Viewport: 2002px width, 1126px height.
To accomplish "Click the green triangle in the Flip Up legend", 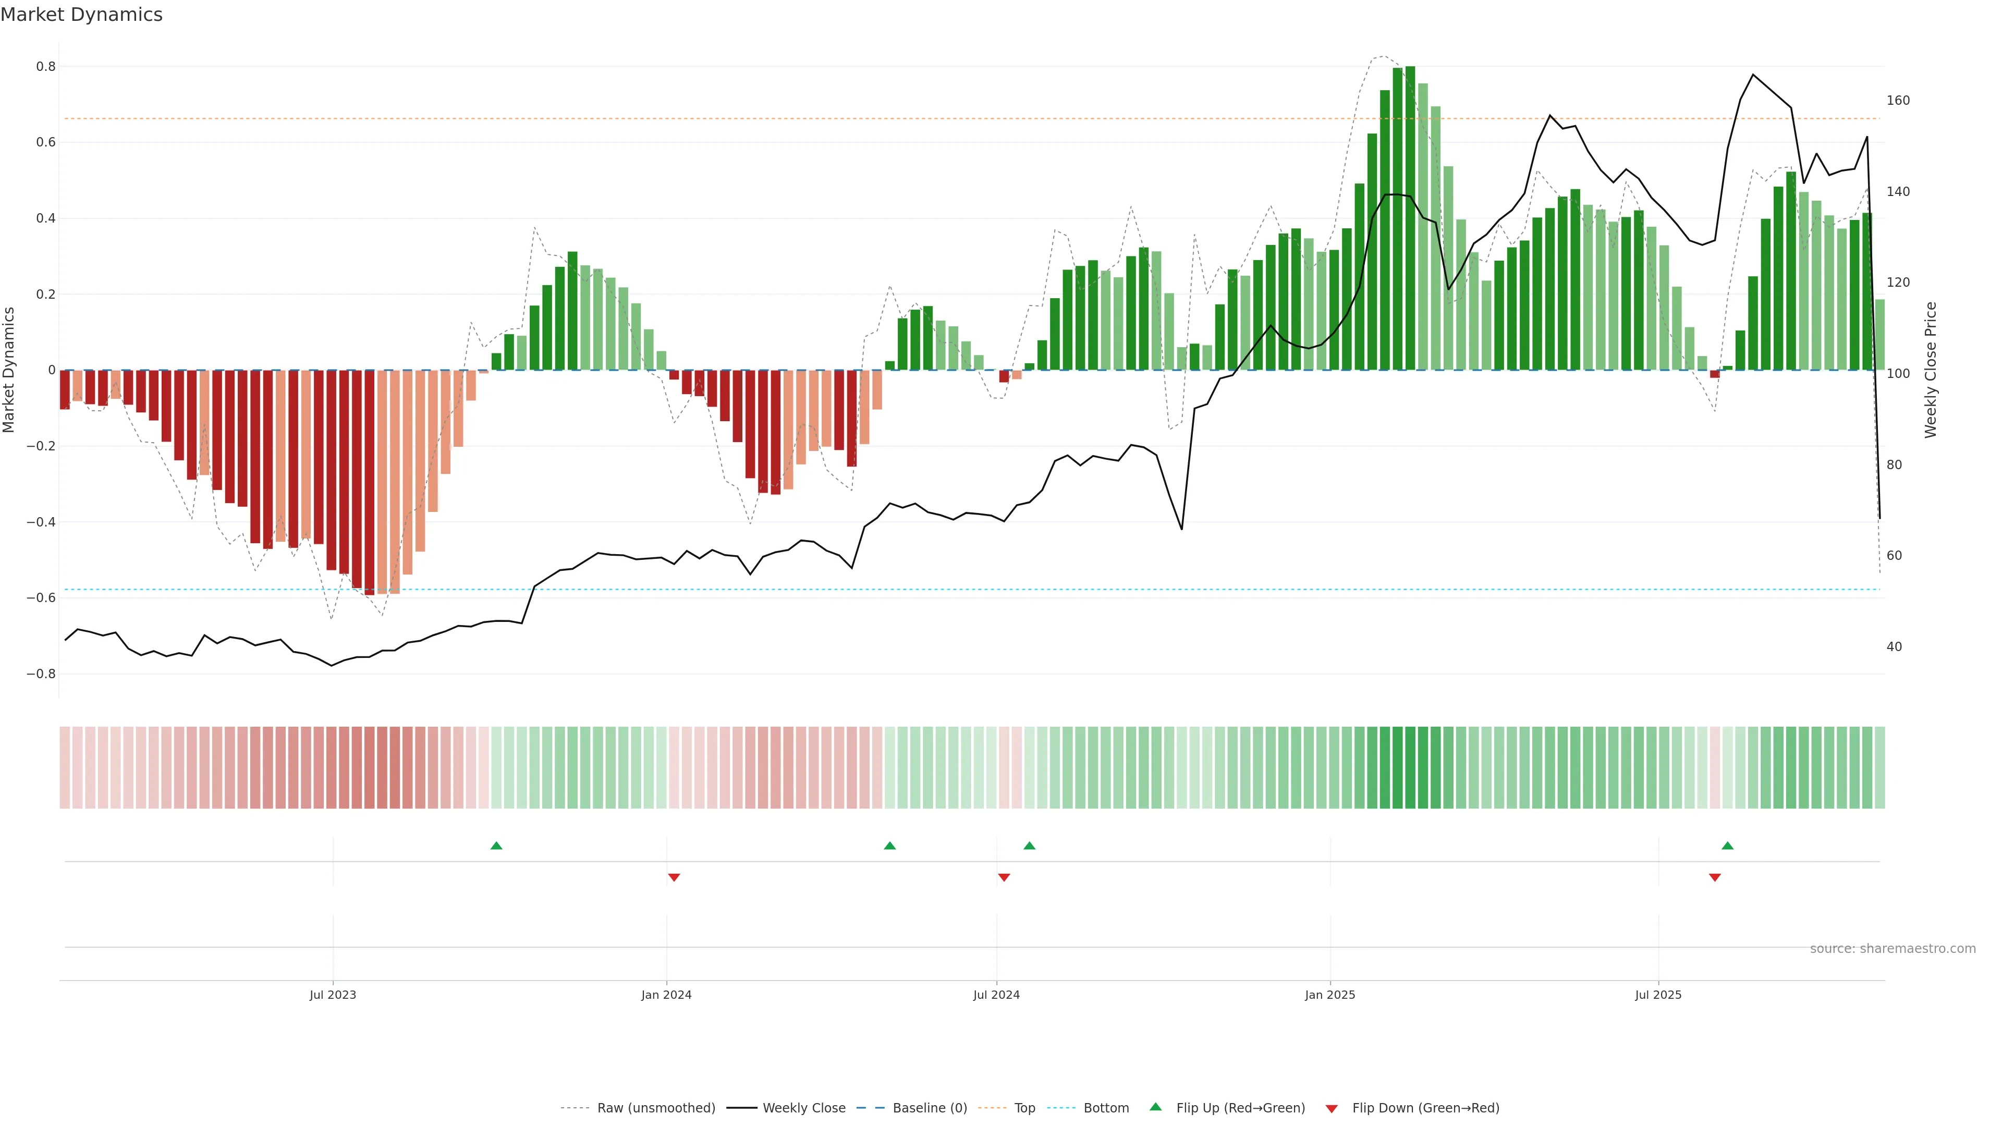I will (x=1156, y=1107).
